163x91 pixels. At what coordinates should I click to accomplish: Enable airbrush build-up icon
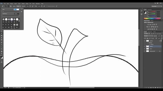44,6
